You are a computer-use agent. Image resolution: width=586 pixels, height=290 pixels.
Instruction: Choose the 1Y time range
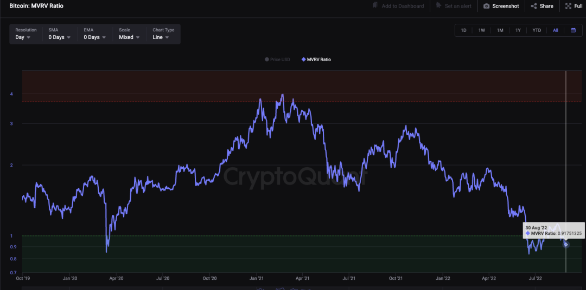pyautogui.click(x=518, y=30)
